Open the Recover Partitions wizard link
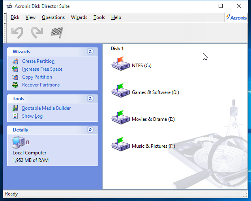 pyautogui.click(x=41, y=85)
